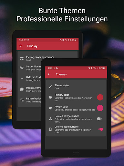Image resolution: width=124 pixels, height=166 pixels.
Task: Click the red Primary color swatch
Action: point(100,97)
